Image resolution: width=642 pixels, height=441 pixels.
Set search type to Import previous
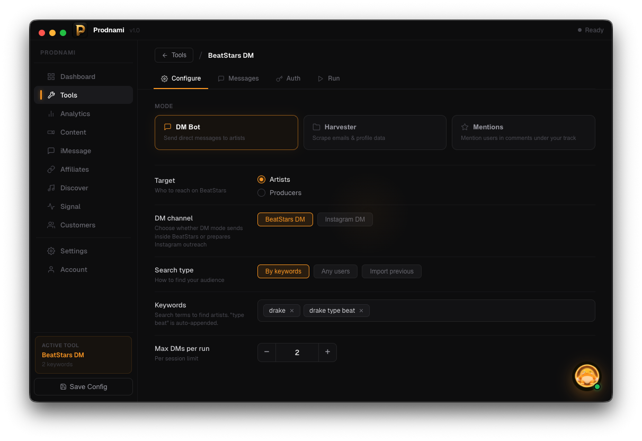click(391, 271)
